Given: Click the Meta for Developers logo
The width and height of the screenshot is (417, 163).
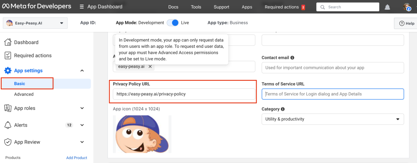Looking at the screenshot, I should 37,6.
